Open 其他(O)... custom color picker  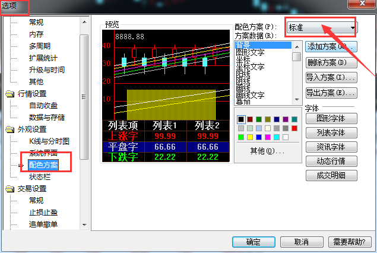click(x=267, y=151)
